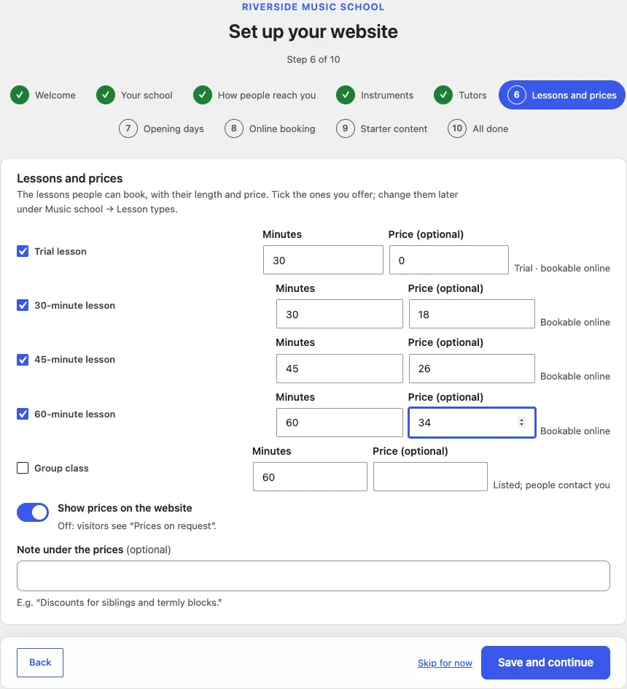
Task: Go to the Welcome step
Action: click(43, 95)
